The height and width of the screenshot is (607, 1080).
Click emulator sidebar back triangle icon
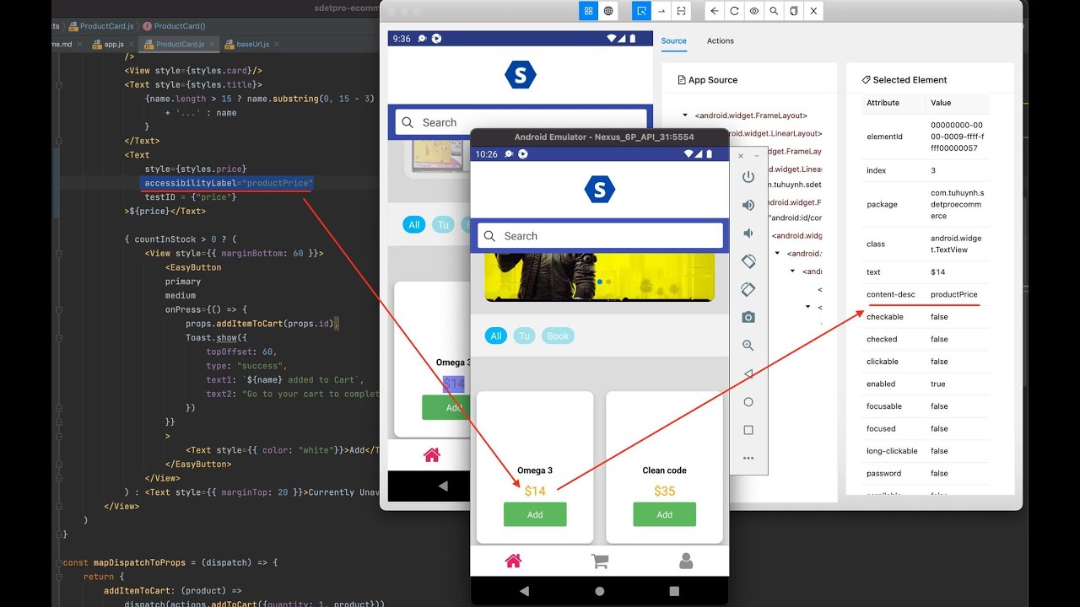tap(748, 373)
